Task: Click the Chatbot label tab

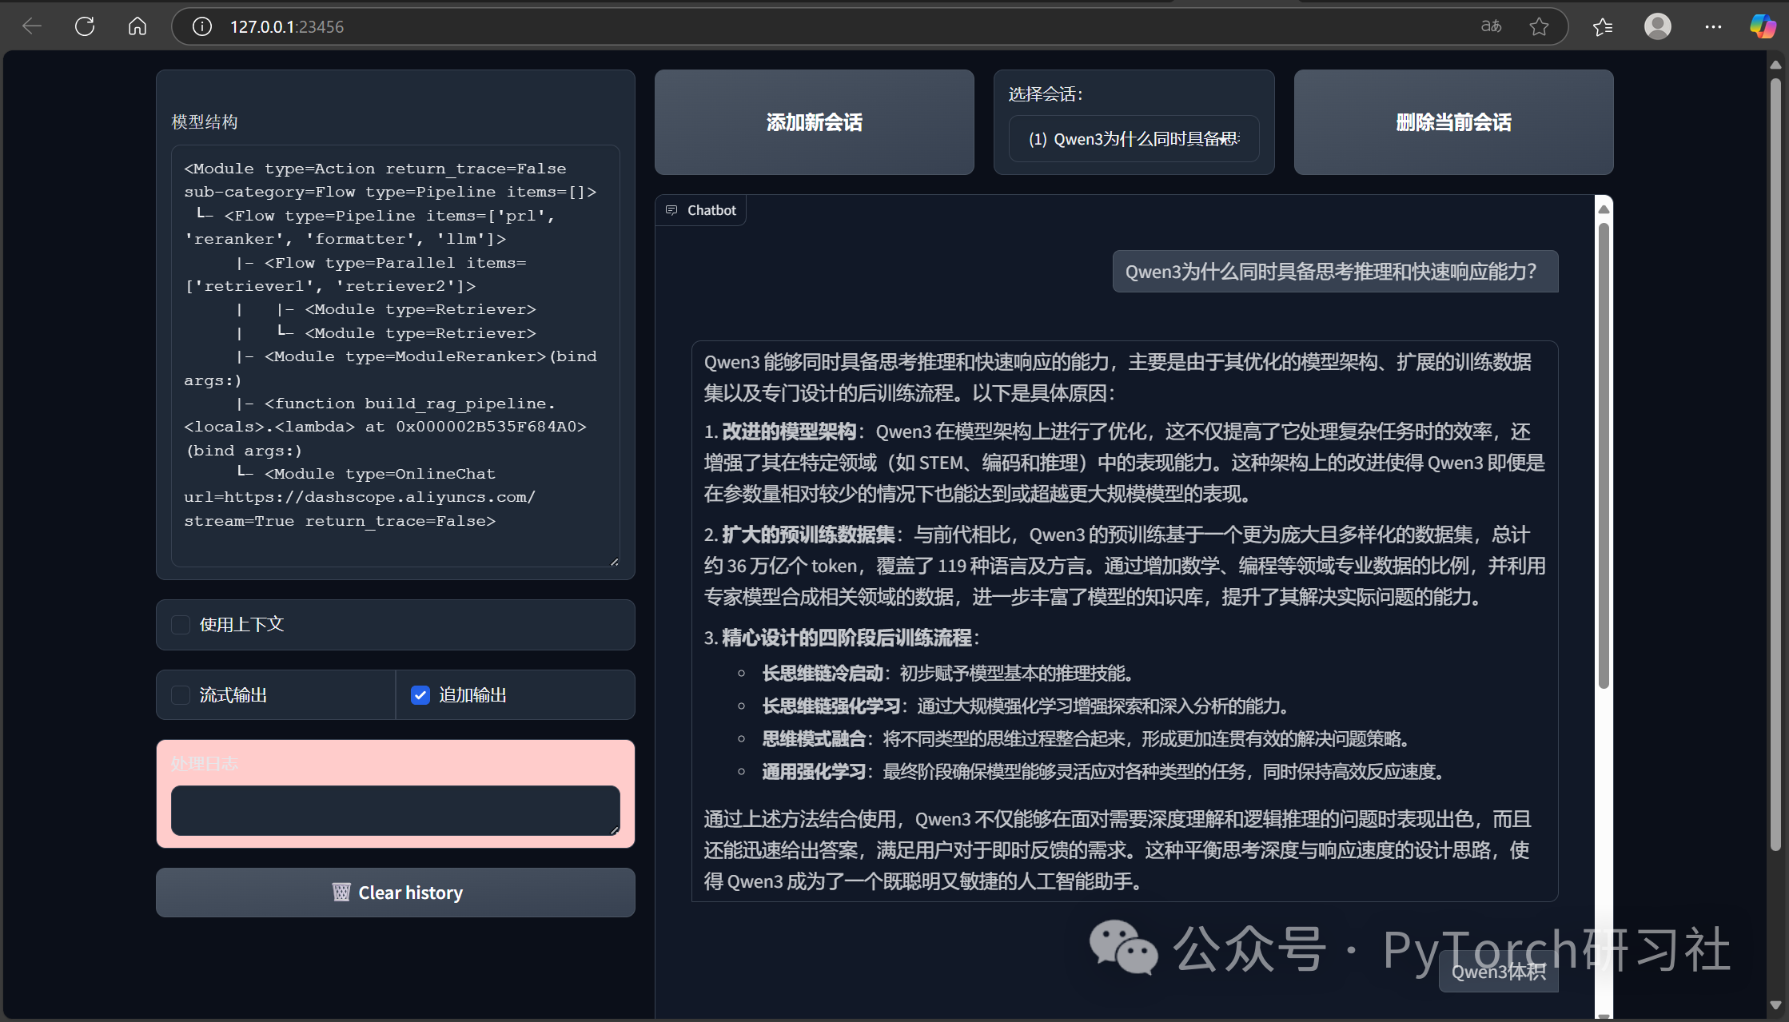Action: [701, 210]
